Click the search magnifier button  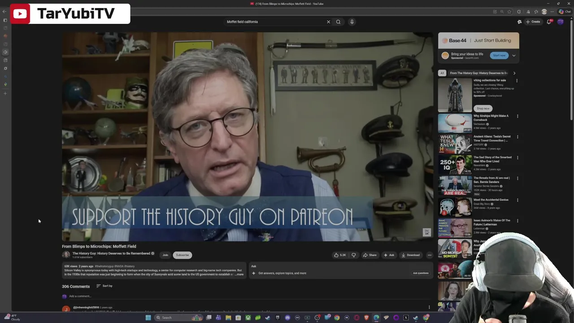pyautogui.click(x=338, y=22)
